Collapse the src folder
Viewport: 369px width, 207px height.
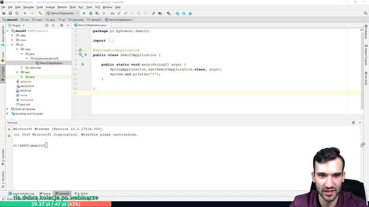coord(12,45)
